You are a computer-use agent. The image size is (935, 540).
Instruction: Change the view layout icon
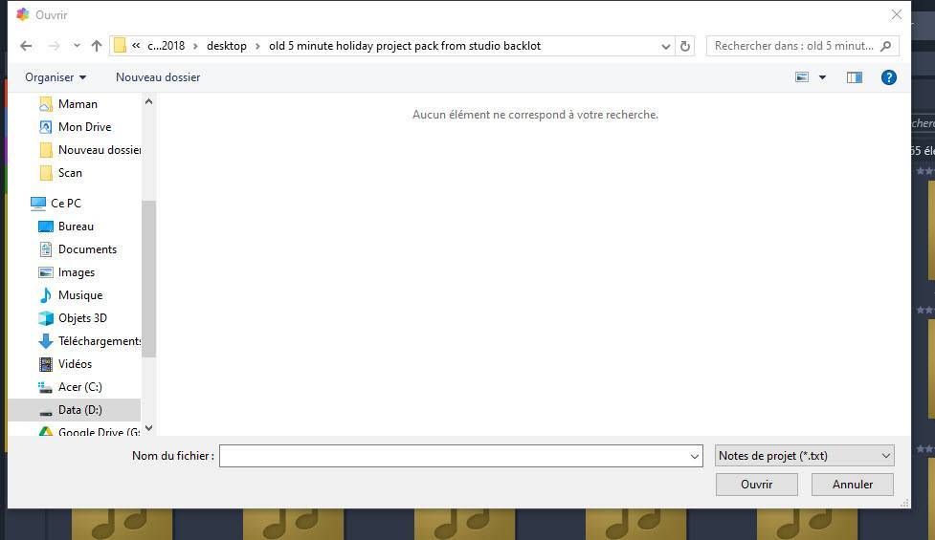point(802,77)
